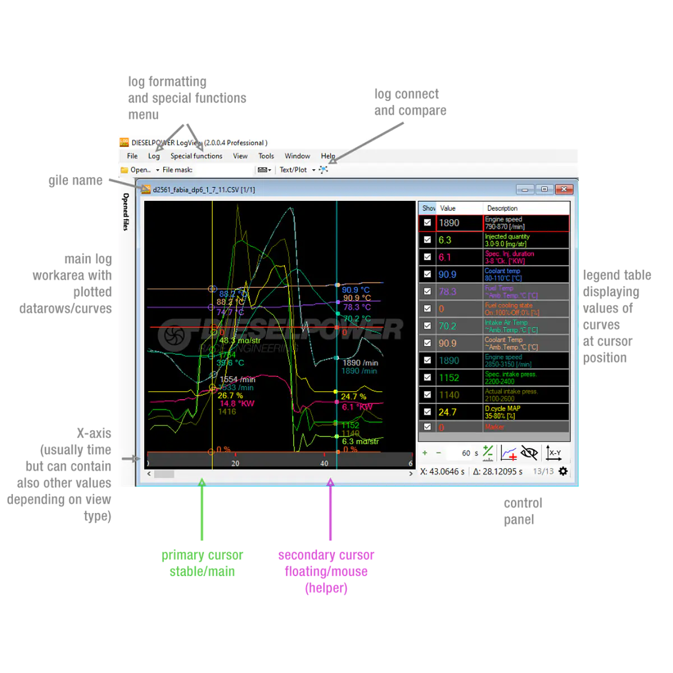Click the DIESELPOWER LogView app icon
673x673 pixels.
click(124, 142)
